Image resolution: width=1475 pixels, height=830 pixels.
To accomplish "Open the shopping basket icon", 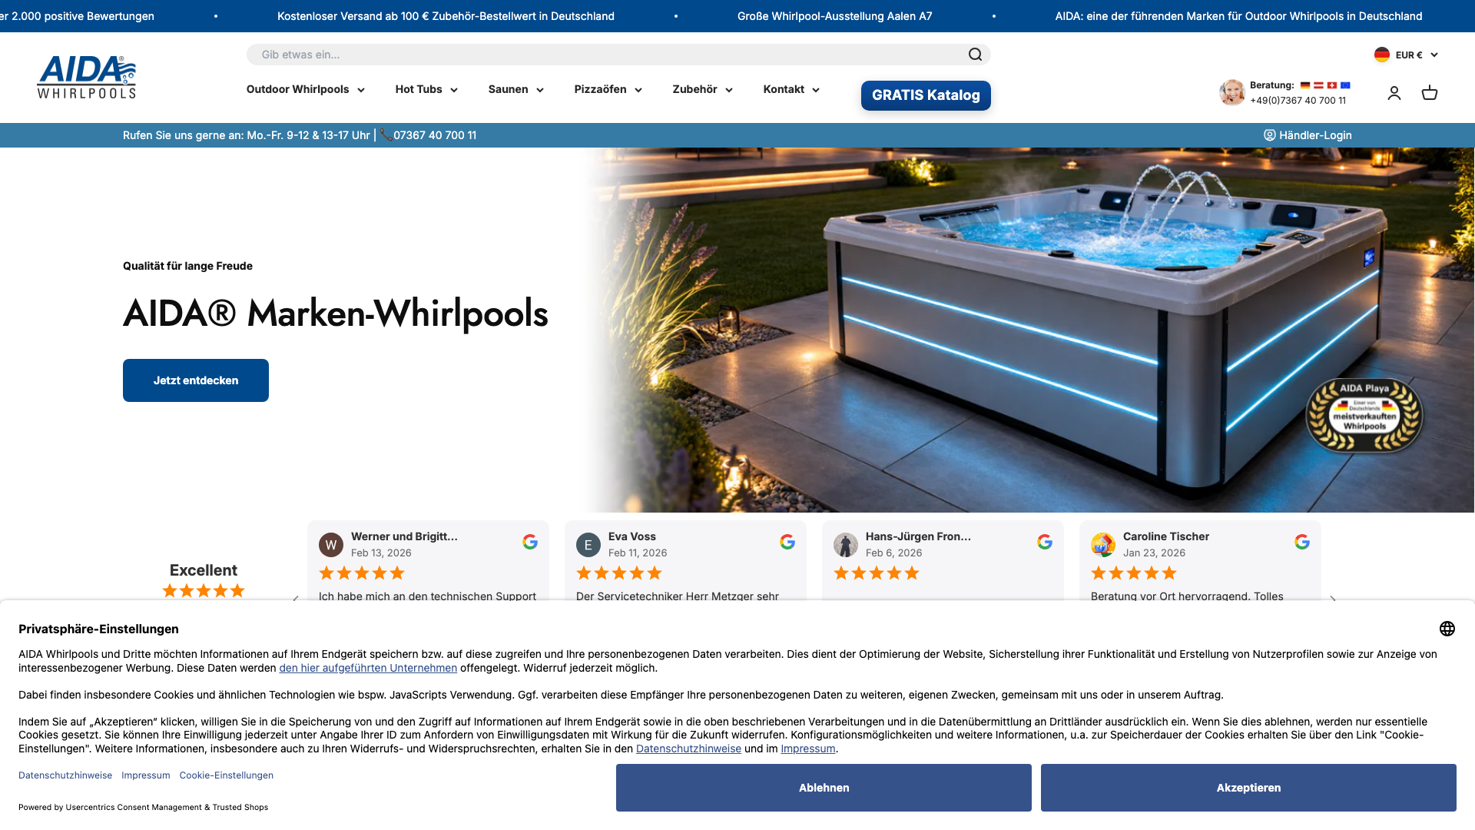I will pyautogui.click(x=1430, y=93).
